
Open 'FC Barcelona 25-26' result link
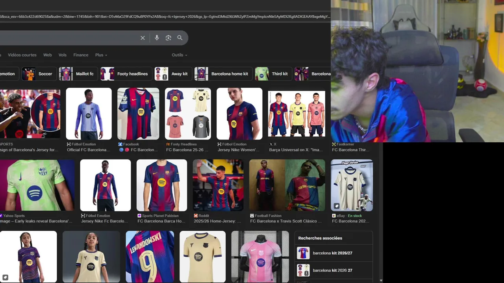187,150
